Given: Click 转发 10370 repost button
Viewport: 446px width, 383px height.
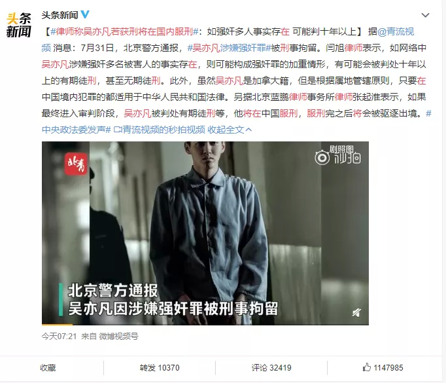Looking at the screenshot, I should [160, 368].
